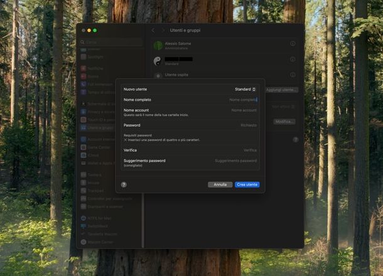Select Tempo di utilizzo in the sidebar

pyautogui.click(x=98, y=92)
